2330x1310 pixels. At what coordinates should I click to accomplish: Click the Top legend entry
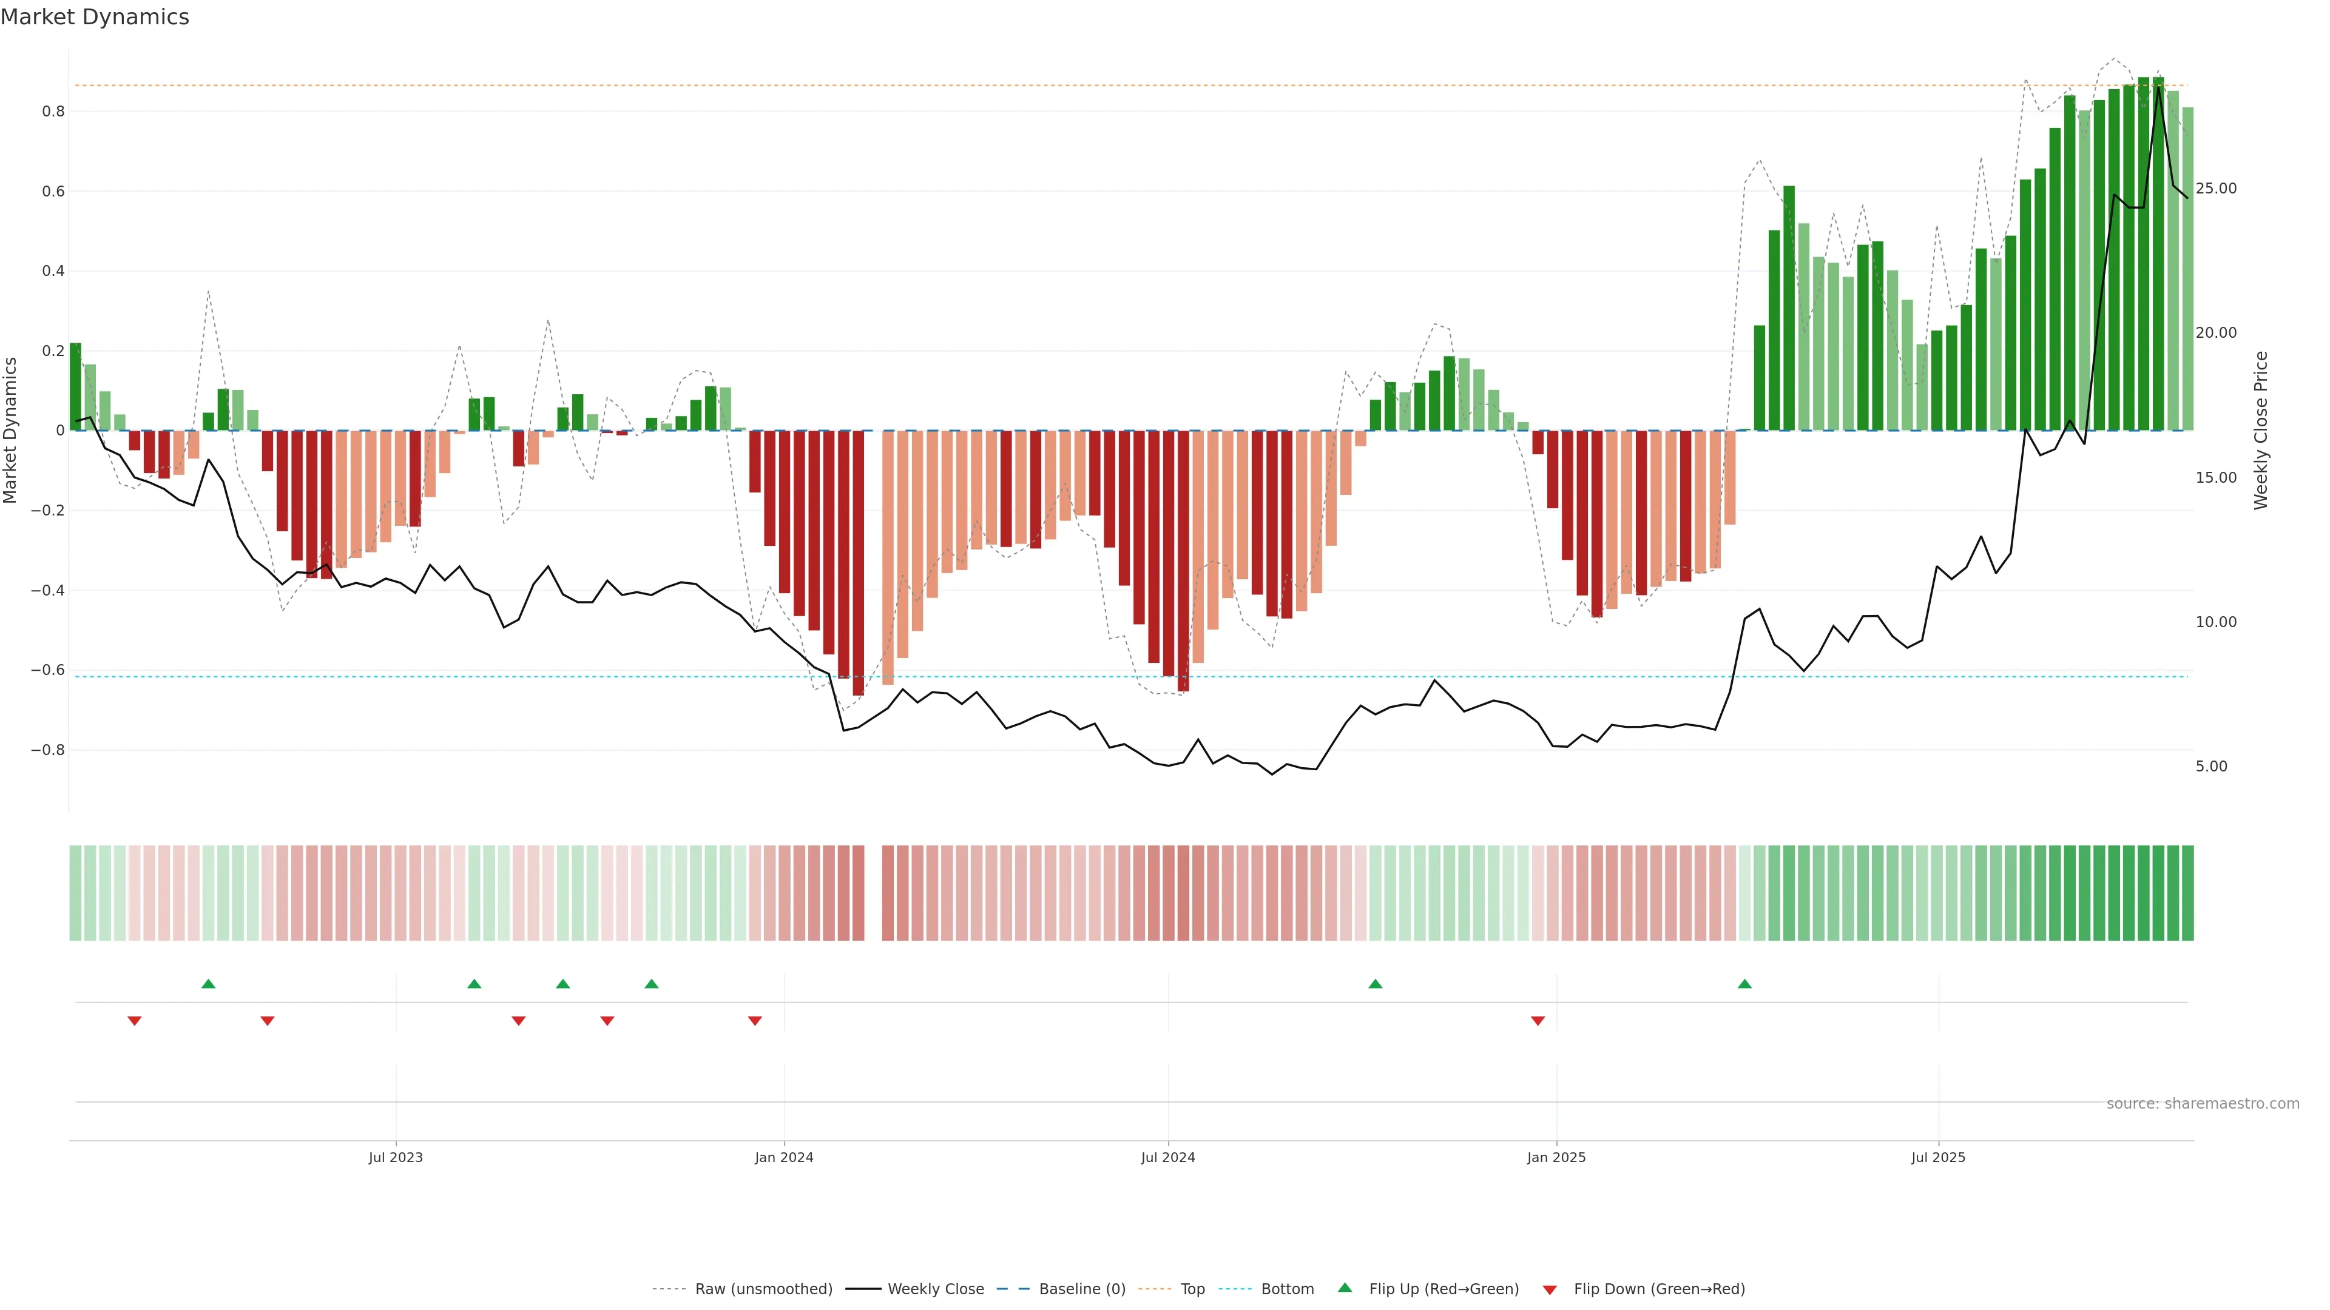pos(1192,1288)
